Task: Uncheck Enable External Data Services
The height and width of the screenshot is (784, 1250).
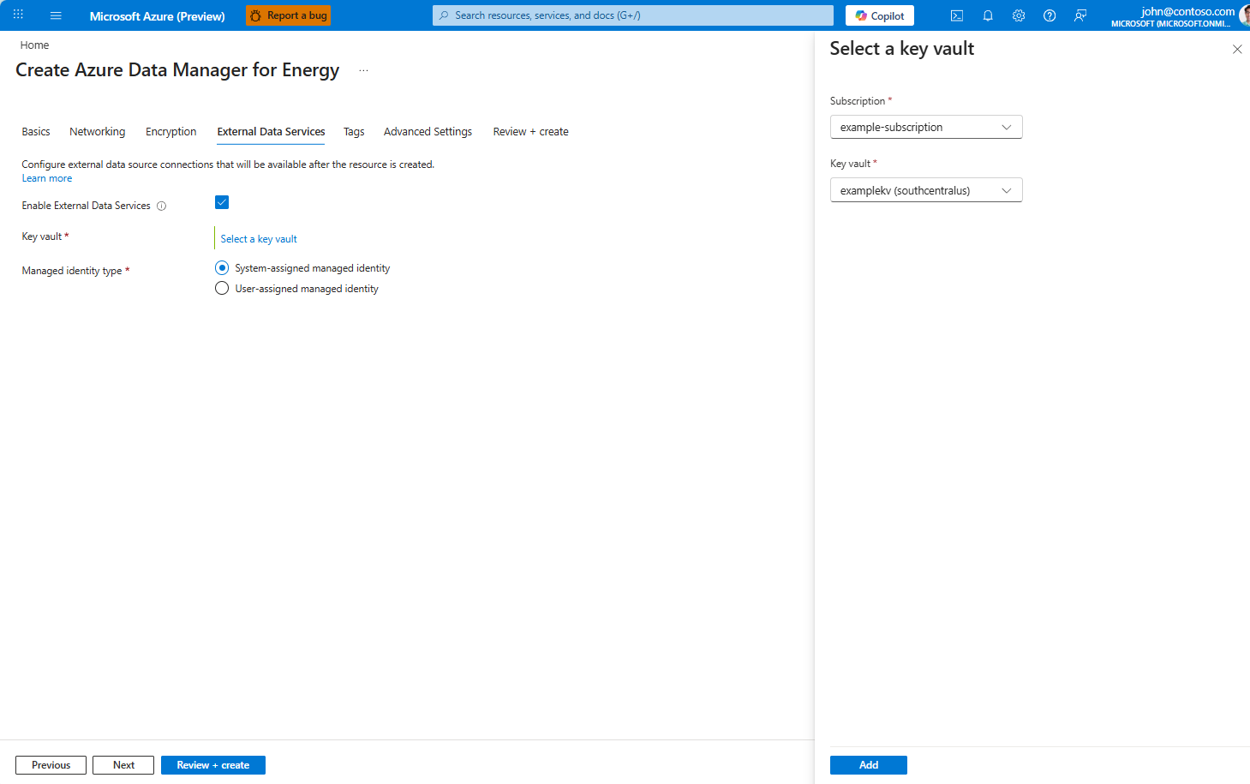Action: 222,202
